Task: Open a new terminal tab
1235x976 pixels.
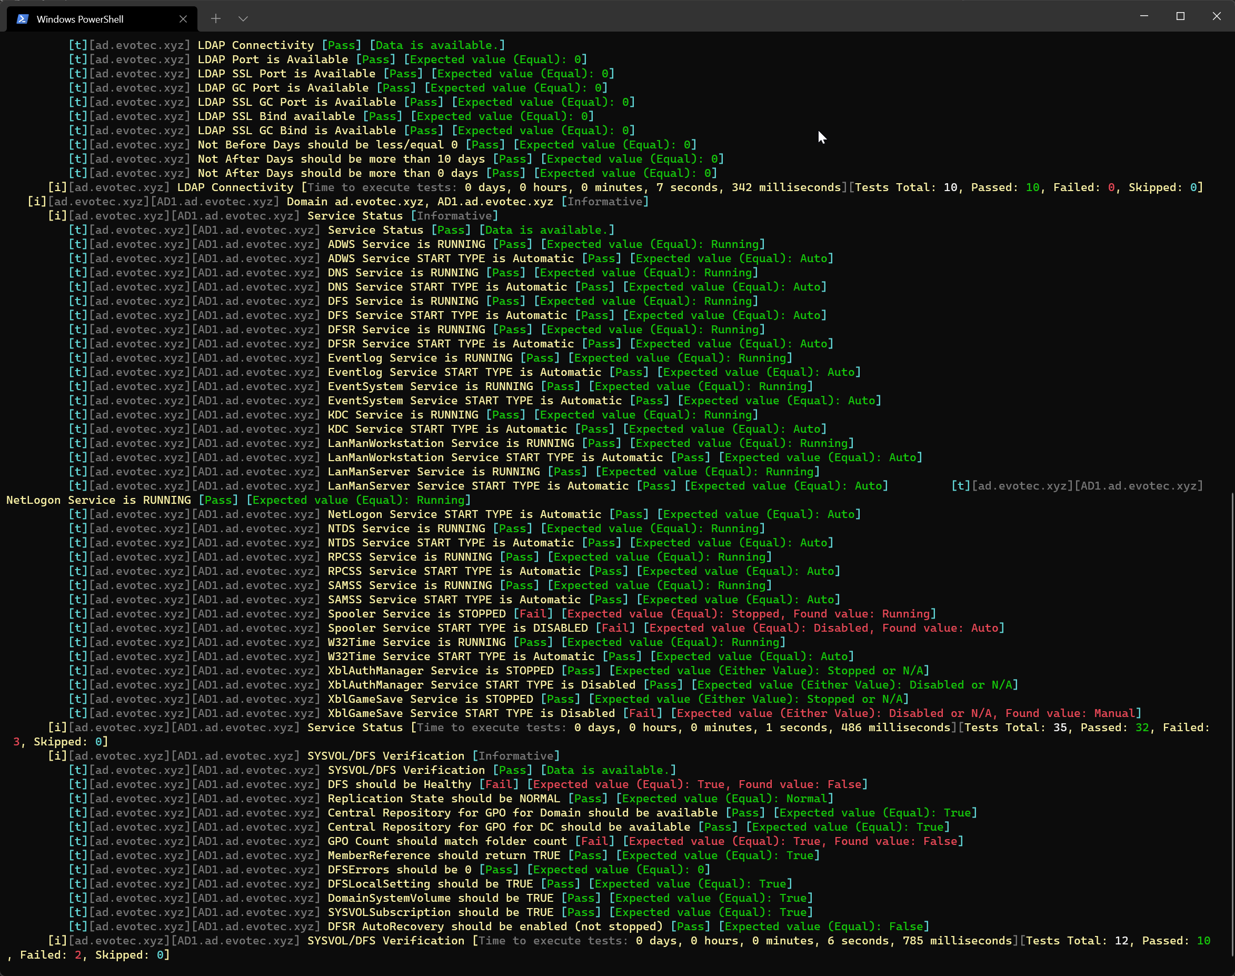Action: (215, 19)
